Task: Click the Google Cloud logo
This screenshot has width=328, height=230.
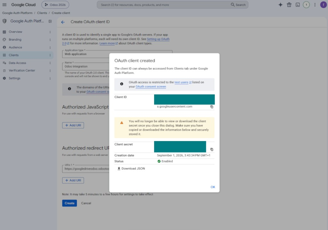Action: [23, 4]
